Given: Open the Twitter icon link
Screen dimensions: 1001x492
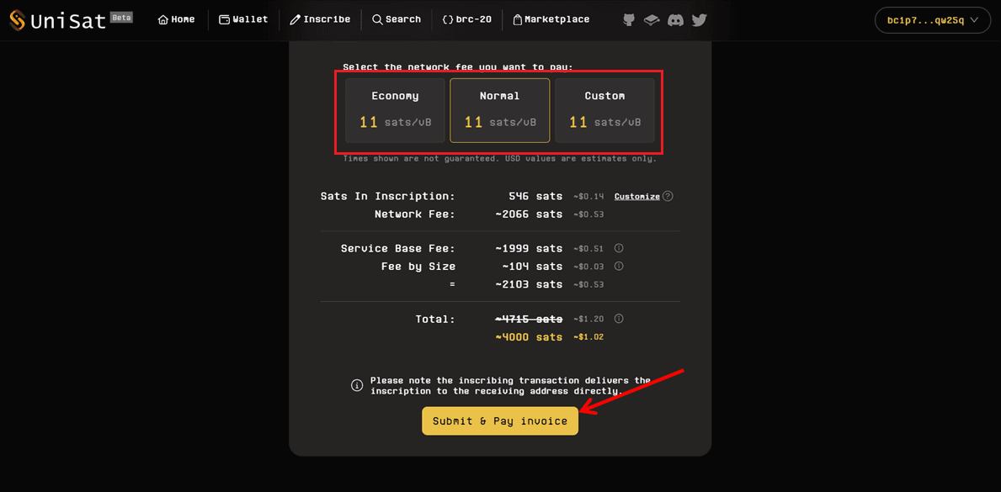Looking at the screenshot, I should (699, 19).
